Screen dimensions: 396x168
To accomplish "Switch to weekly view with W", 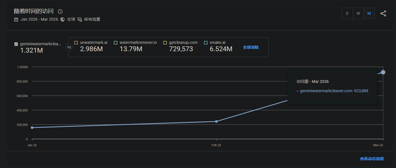I will tap(358, 13).
